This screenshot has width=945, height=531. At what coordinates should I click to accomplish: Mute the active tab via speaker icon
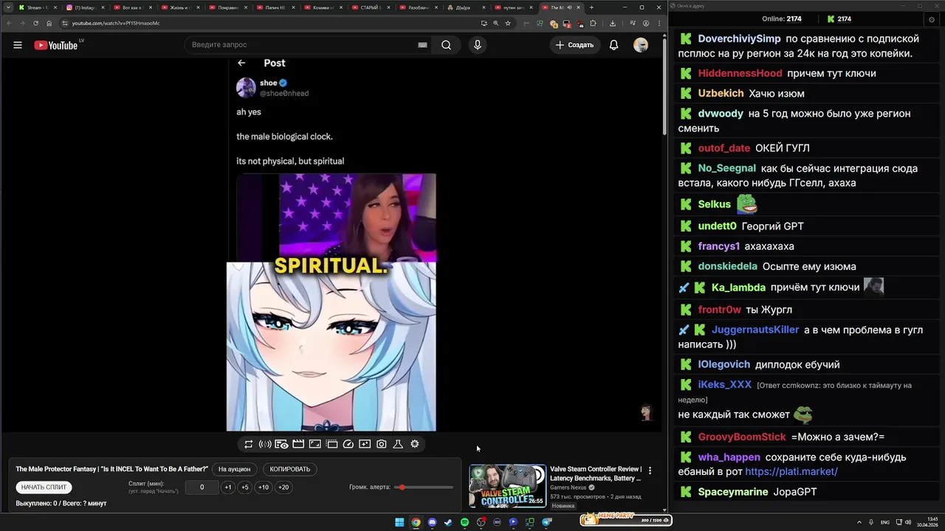569,7
